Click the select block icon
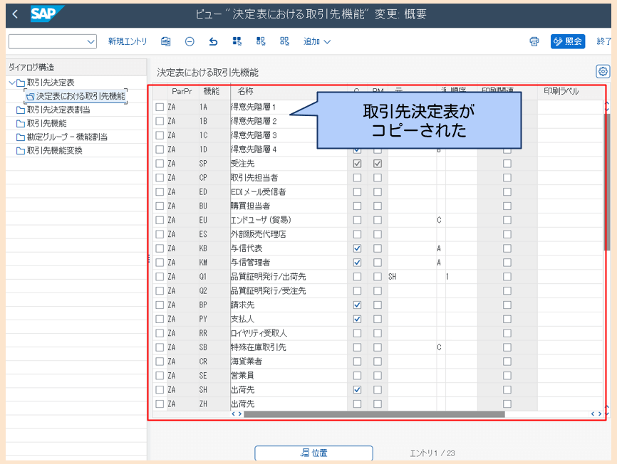The height and width of the screenshot is (464, 617). 261,41
